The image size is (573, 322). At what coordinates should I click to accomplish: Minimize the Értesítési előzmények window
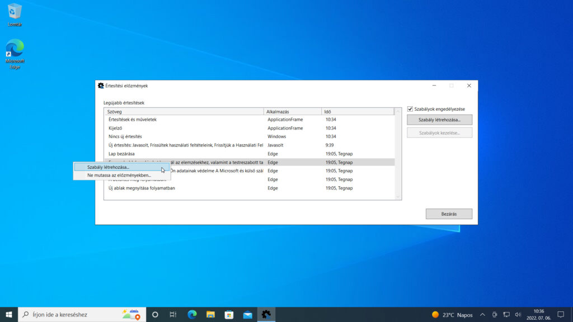(434, 86)
